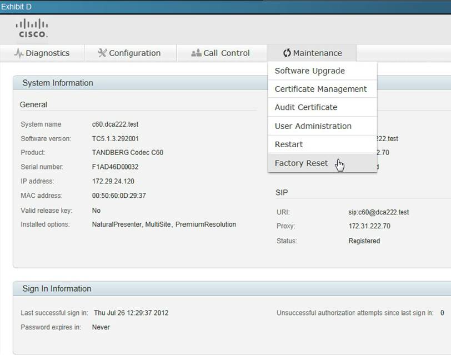Click the Diagnostics pulse icon
Image resolution: width=451 pixels, height=355 pixels.
coord(19,53)
